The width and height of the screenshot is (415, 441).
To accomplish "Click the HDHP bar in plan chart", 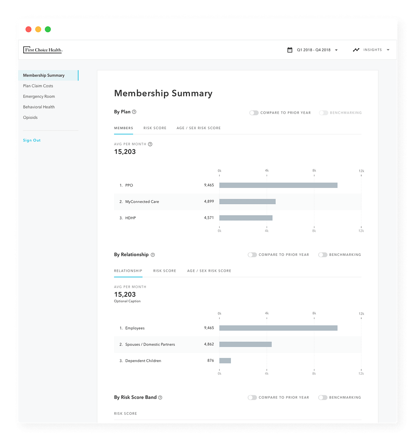I will click(x=246, y=217).
